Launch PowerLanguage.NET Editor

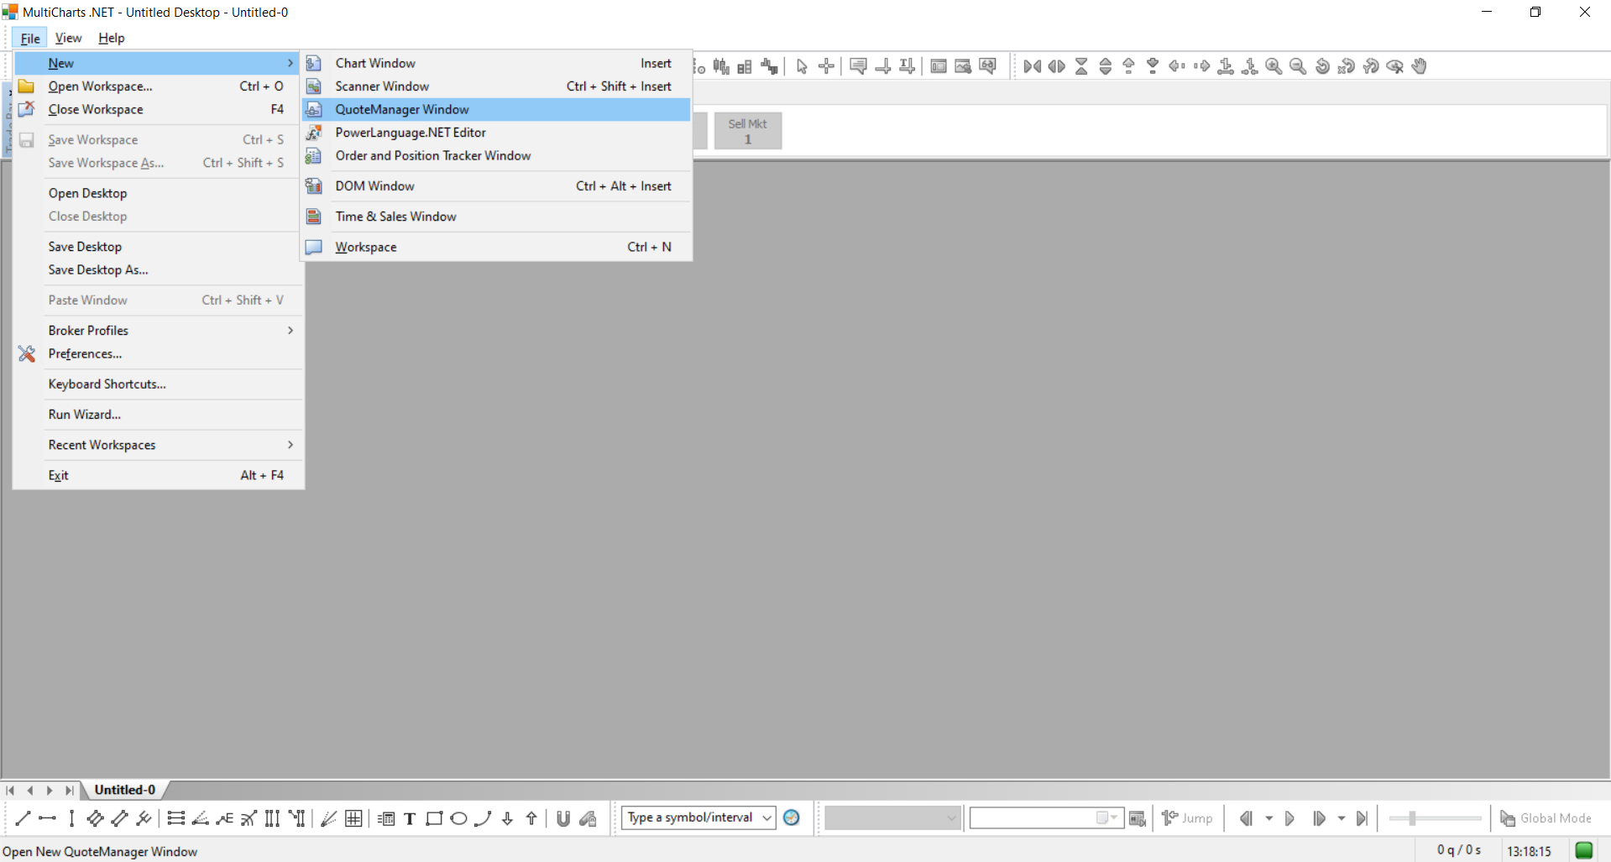click(496, 133)
